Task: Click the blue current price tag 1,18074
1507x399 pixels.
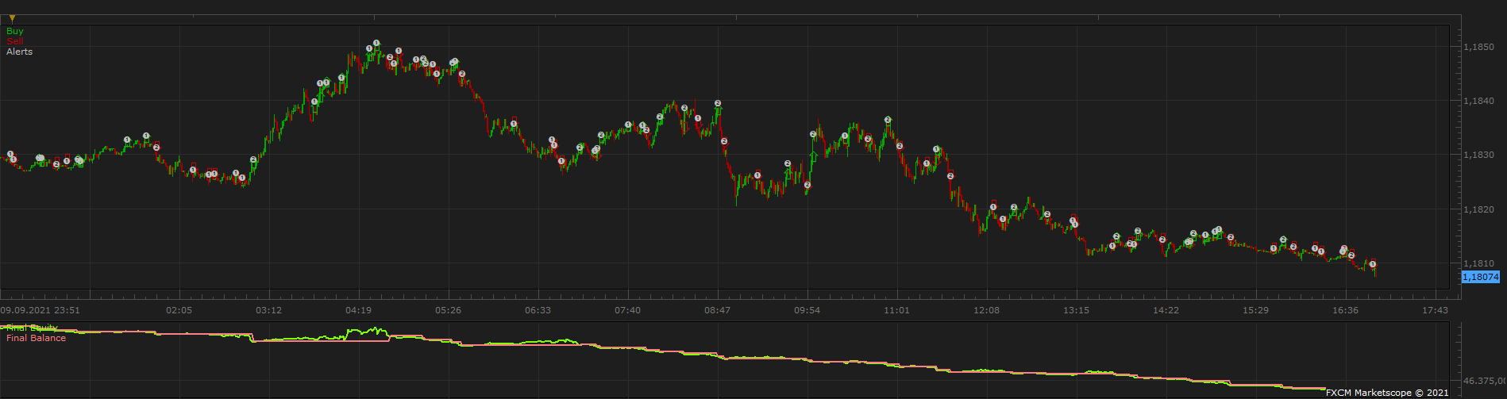Action: (1481, 277)
